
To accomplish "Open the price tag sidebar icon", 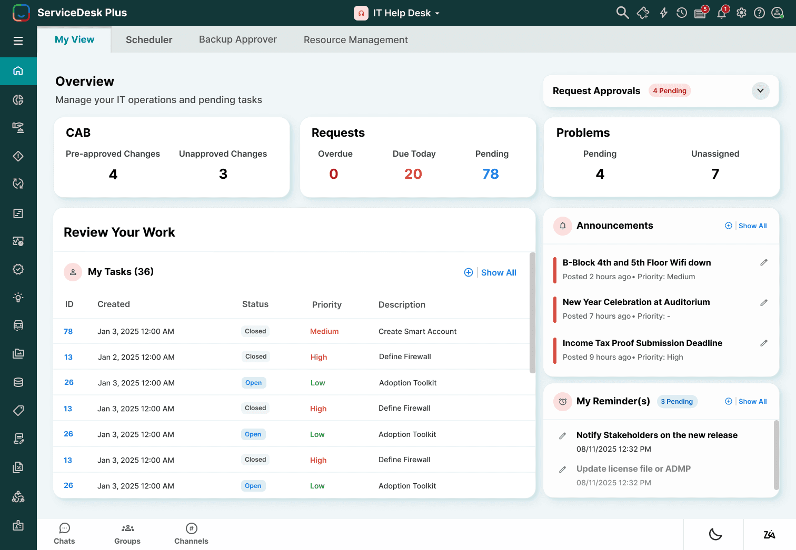I will click(x=18, y=410).
